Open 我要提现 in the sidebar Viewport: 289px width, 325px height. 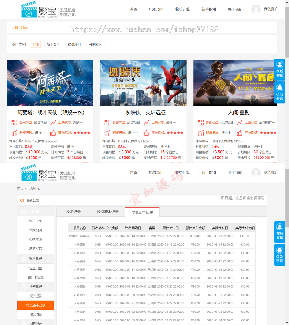pos(35,230)
